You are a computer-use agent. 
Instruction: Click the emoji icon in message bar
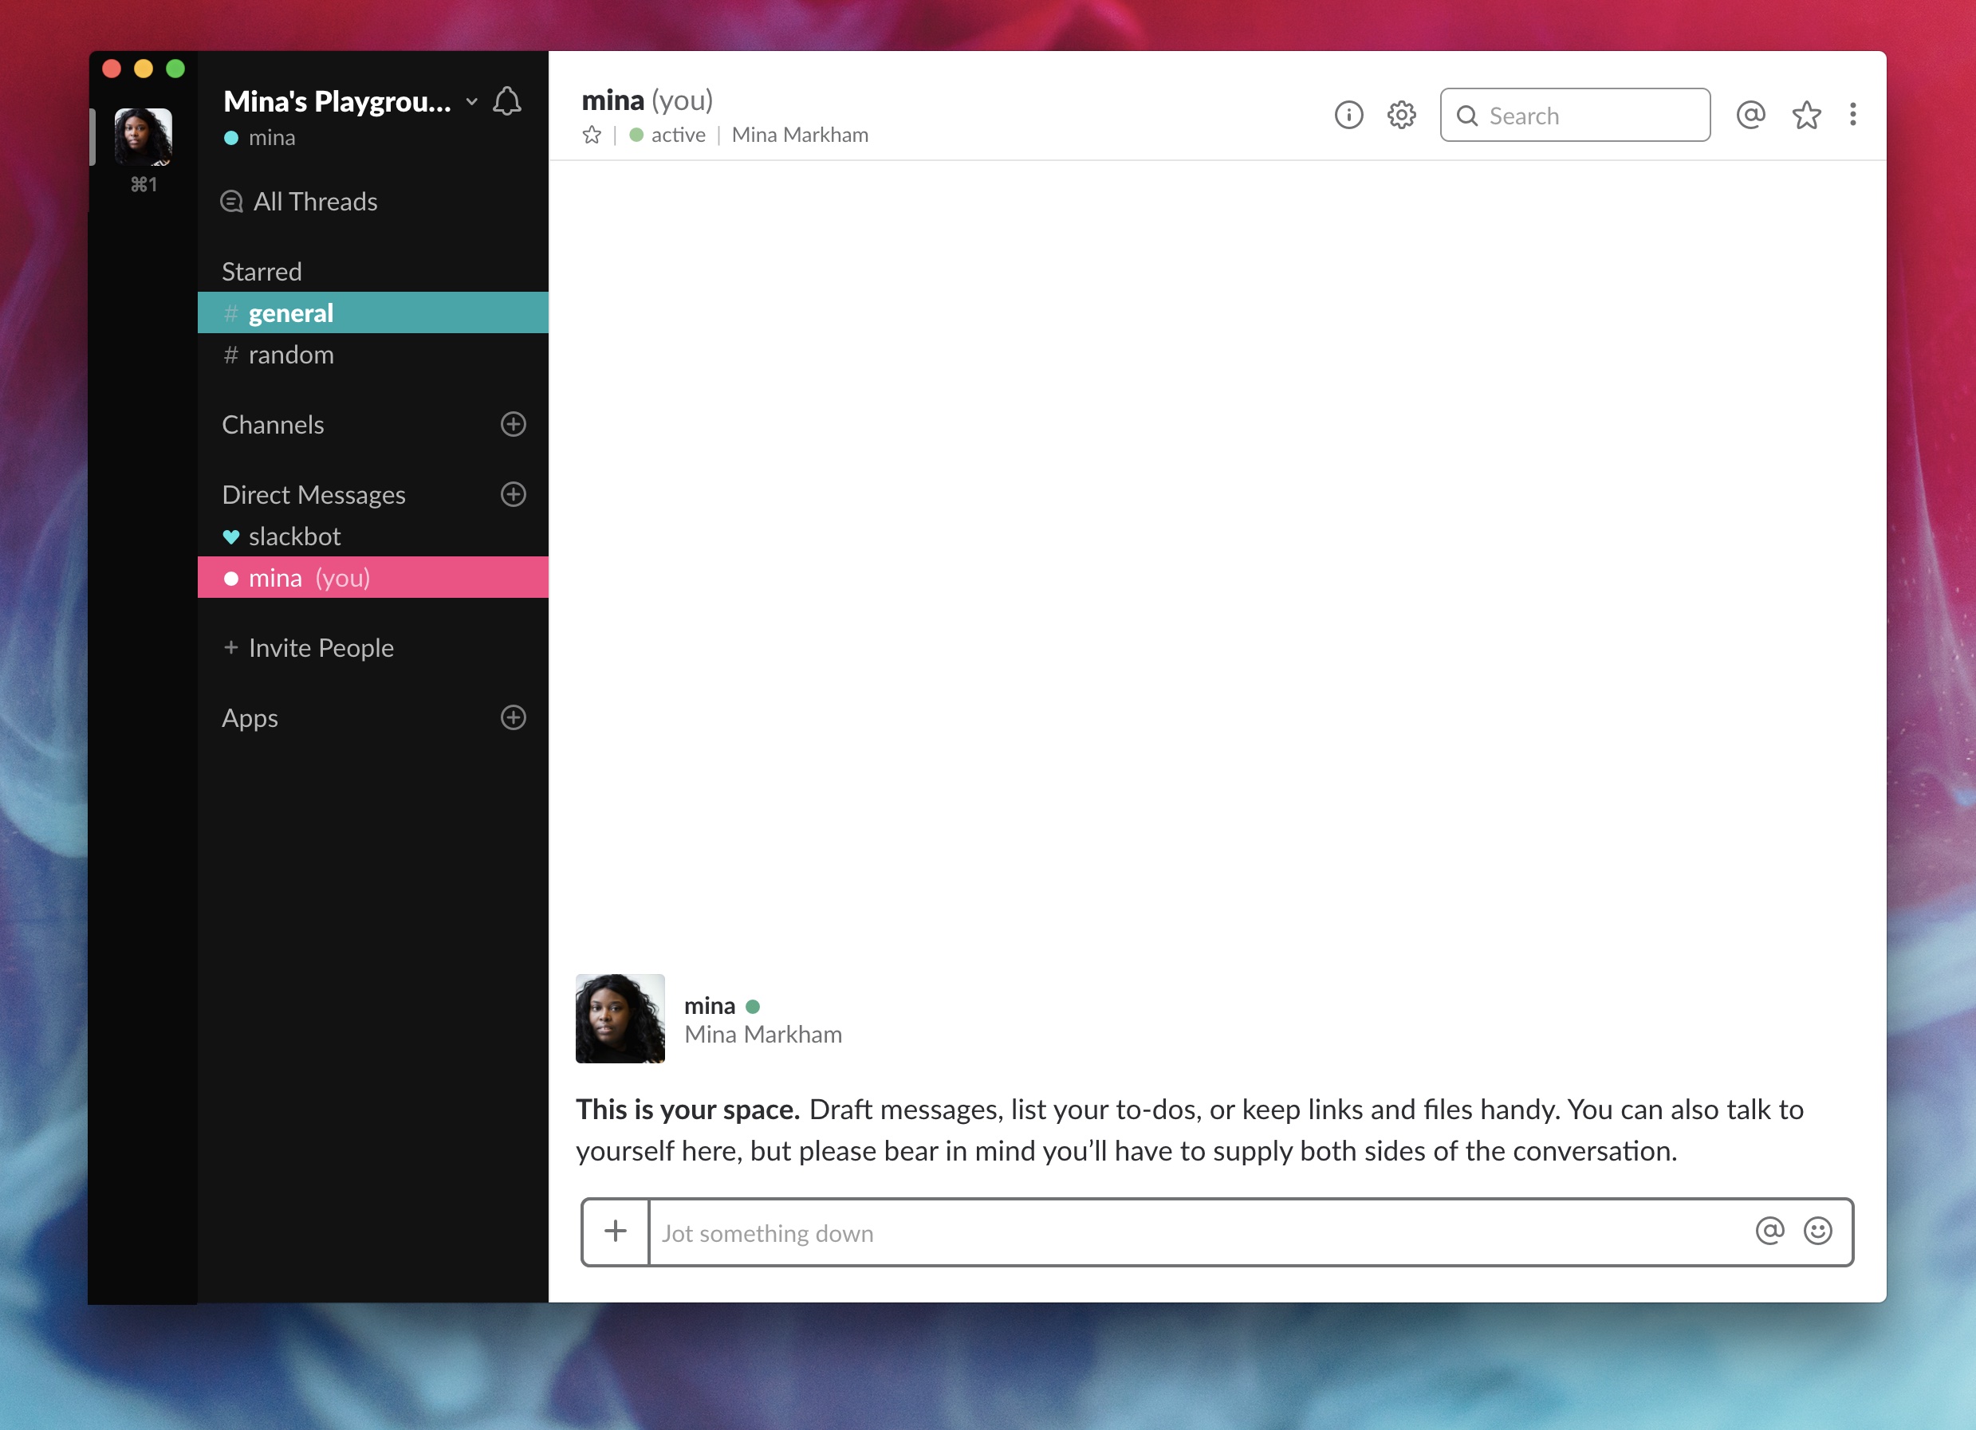1820,1231
